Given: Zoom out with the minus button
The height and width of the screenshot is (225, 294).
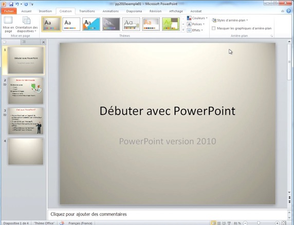Looking at the screenshot, I should [246, 223].
